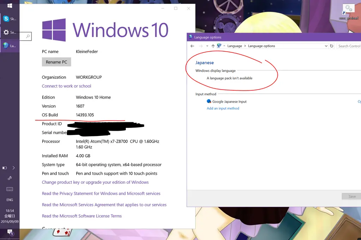Click the Japanese language heading
361x240 pixels.
coord(204,63)
